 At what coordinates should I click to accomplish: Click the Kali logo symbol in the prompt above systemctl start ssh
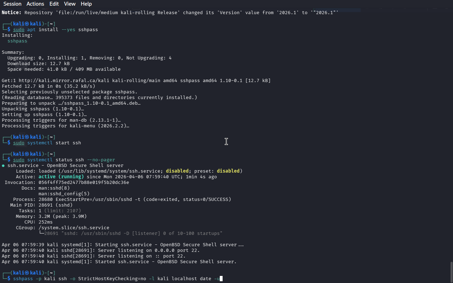coord(27,137)
